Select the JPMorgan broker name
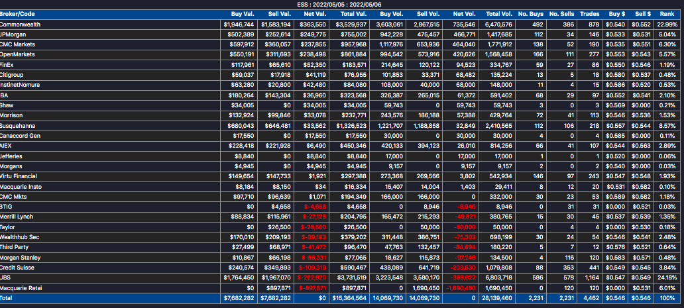684x308 pixels. (12, 34)
